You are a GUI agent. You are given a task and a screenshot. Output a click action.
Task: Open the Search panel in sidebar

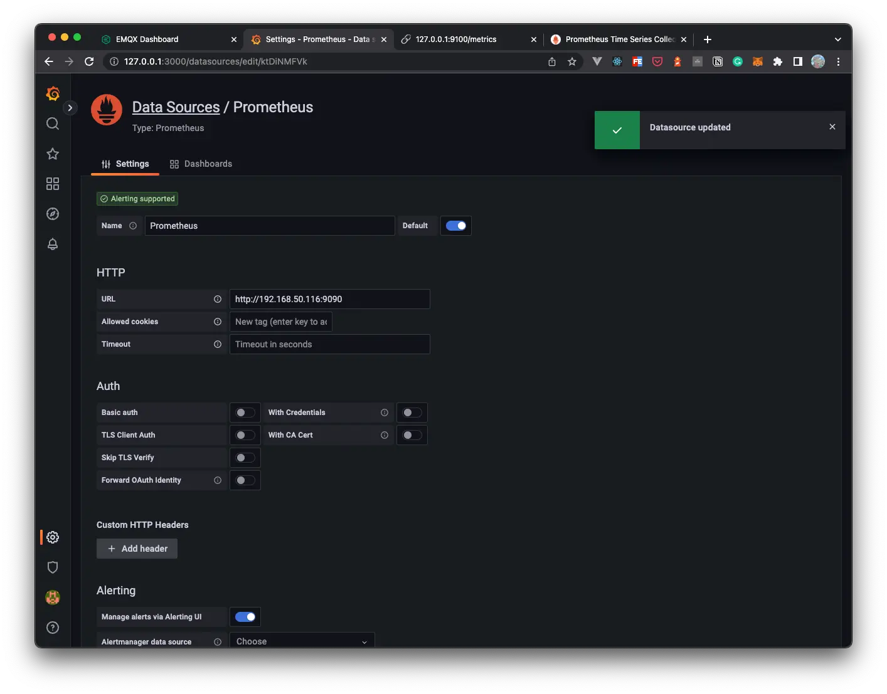click(x=53, y=124)
